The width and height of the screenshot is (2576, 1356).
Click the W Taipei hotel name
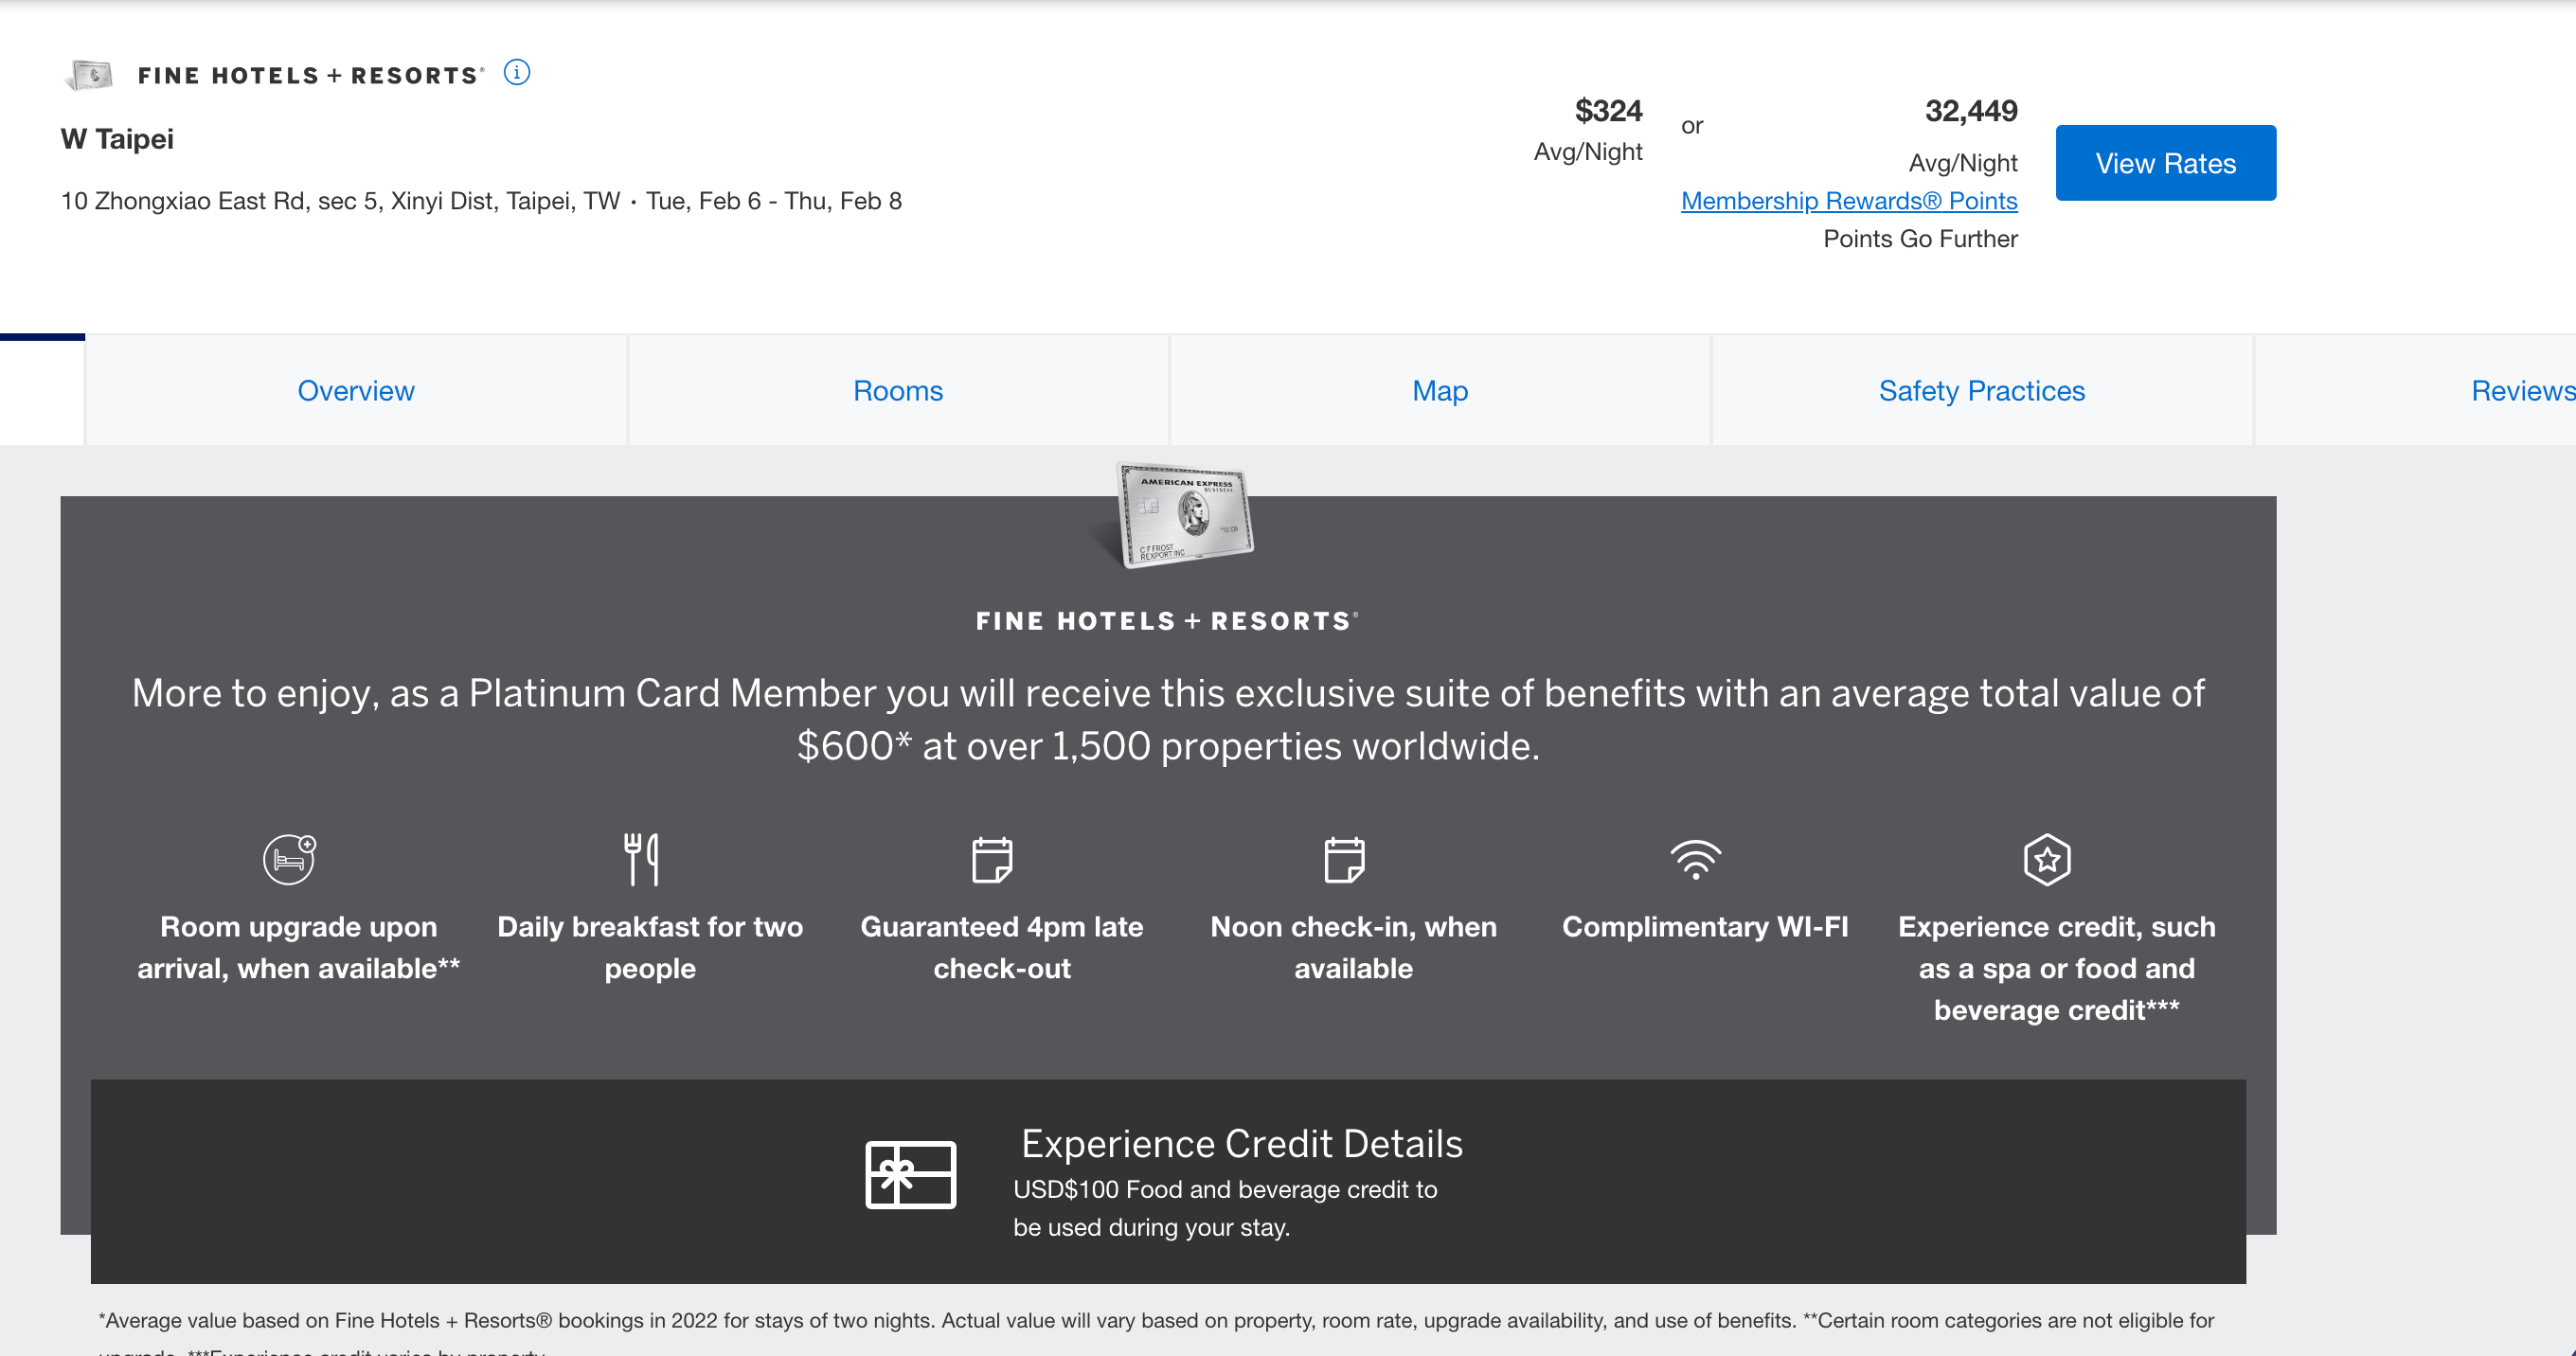point(117,139)
